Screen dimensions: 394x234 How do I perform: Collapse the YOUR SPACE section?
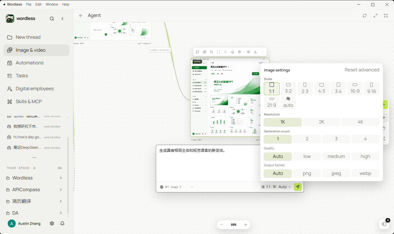coord(34,168)
